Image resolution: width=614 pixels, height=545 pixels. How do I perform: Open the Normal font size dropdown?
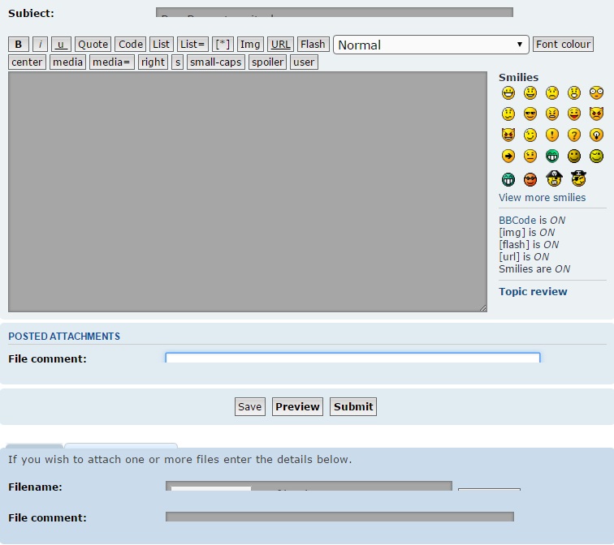point(430,45)
